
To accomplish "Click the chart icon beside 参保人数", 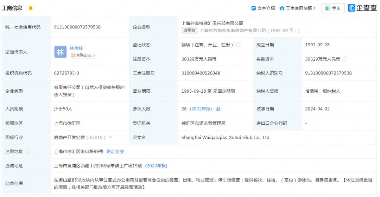I will (x=218, y=109).
